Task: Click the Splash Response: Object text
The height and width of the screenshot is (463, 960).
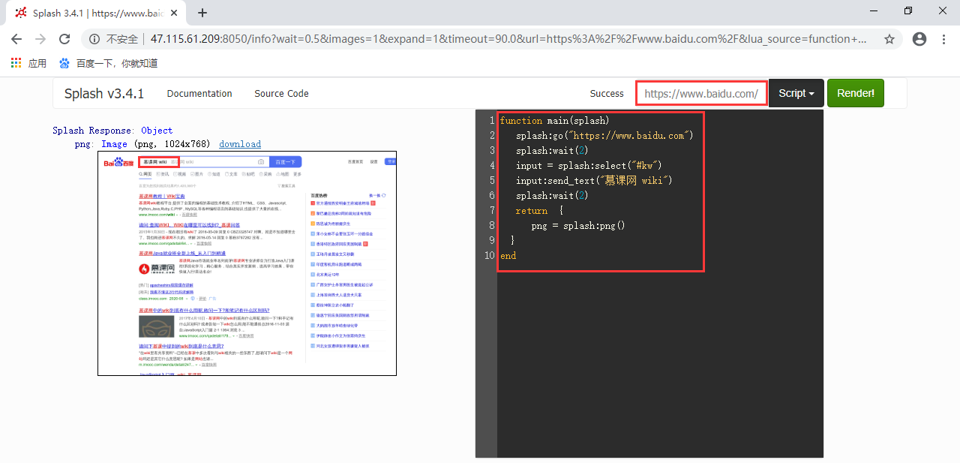Action: (112, 131)
